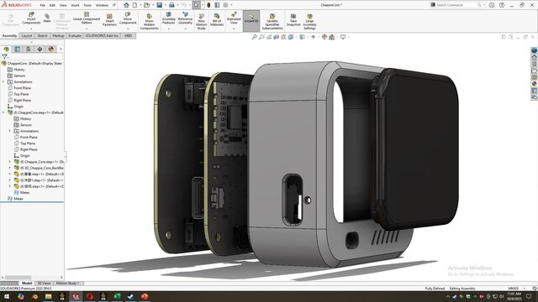
Task: Open dropdown under Linear Component Pattern
Action: pyautogui.click(x=87, y=29)
